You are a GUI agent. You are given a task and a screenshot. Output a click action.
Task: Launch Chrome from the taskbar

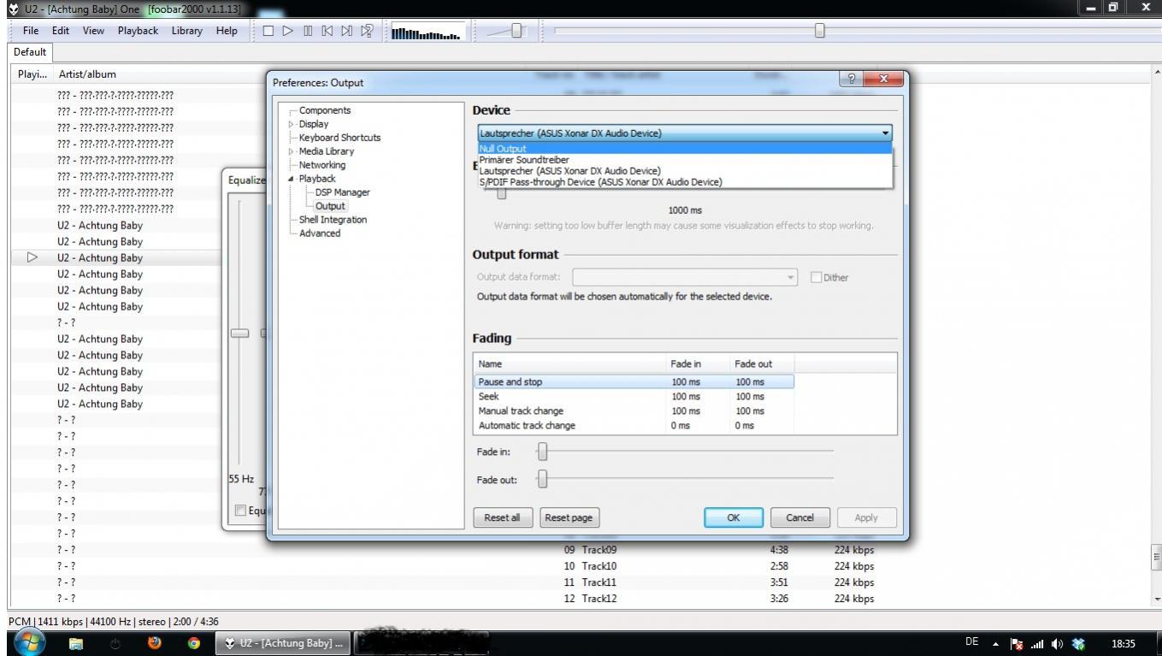pos(193,643)
